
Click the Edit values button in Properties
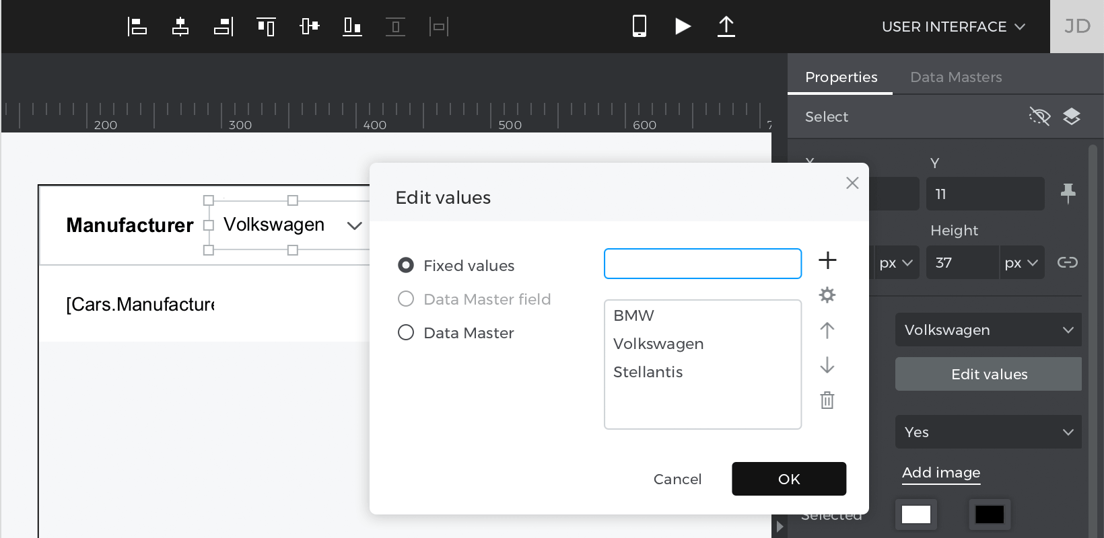[988, 374]
